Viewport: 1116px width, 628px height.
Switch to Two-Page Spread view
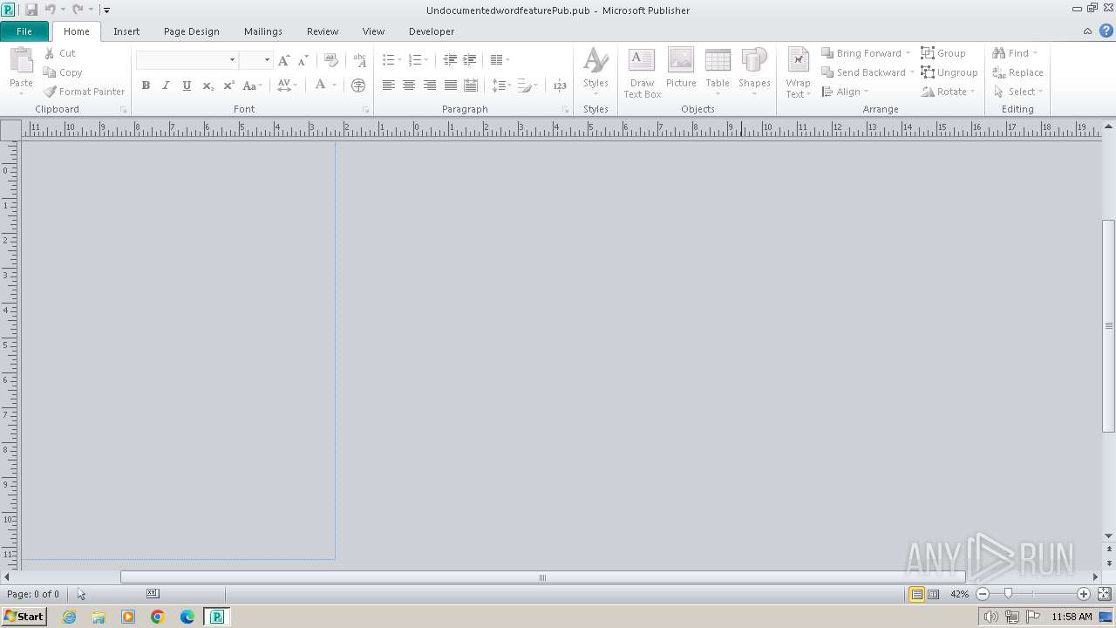click(x=934, y=594)
